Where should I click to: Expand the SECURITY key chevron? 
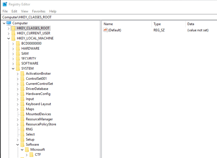pyautogui.click(x=13, y=59)
